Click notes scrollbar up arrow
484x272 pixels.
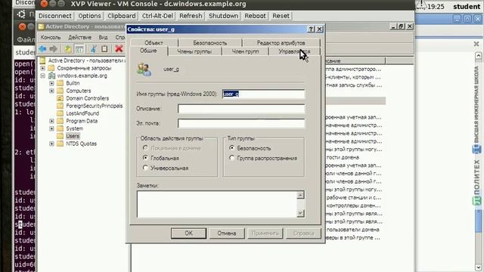(x=300, y=195)
